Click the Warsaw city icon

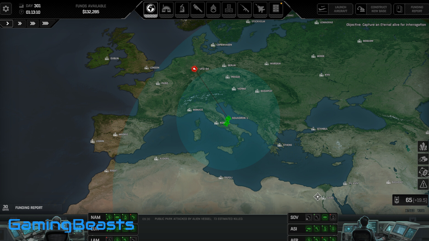(x=266, y=64)
